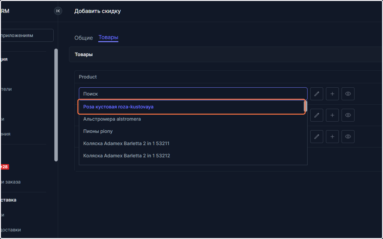Collapse the sidebar with arrow icon
Viewport: 383px width, 239px height.
coord(58,11)
